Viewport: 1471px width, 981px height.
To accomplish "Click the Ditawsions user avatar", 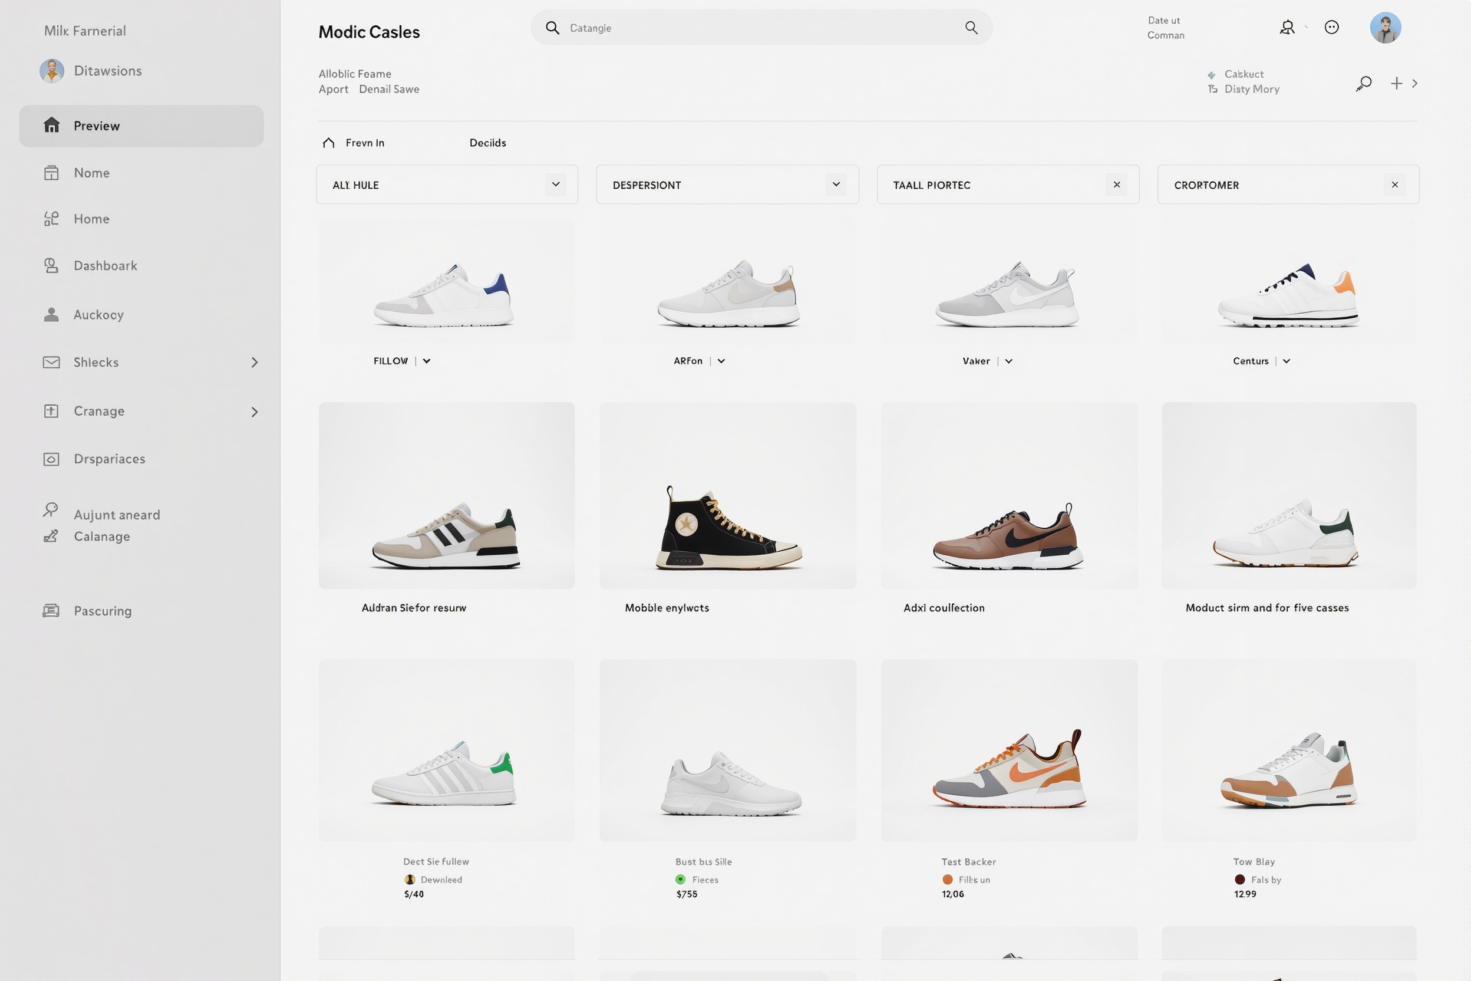I will tap(52, 71).
